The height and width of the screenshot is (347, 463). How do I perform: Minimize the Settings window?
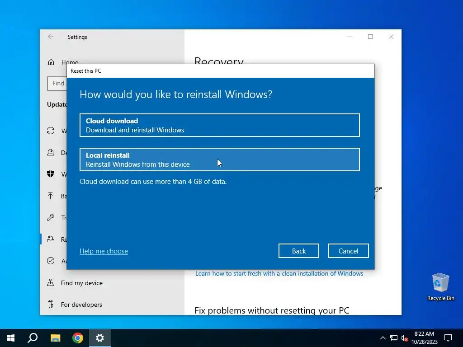tap(350, 37)
